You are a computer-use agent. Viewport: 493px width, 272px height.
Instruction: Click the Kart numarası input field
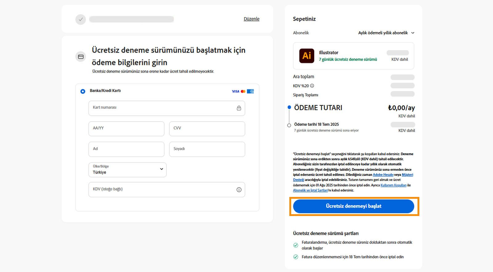pos(162,108)
